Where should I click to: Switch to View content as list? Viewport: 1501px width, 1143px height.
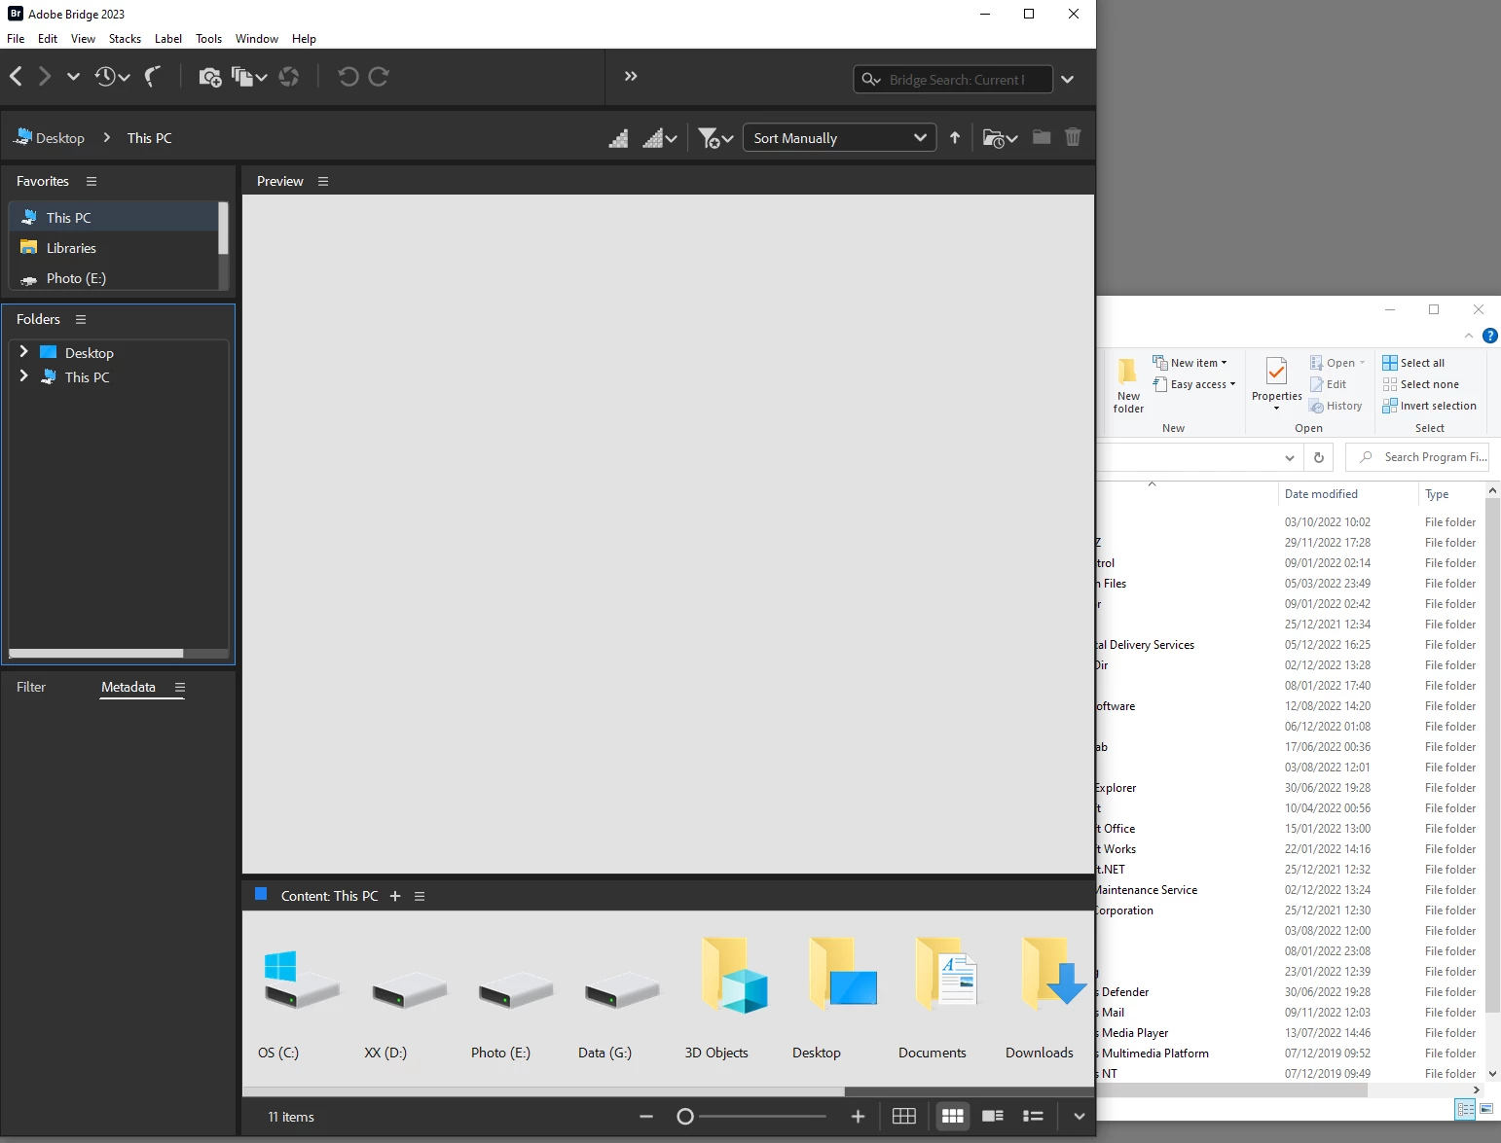click(1034, 1116)
